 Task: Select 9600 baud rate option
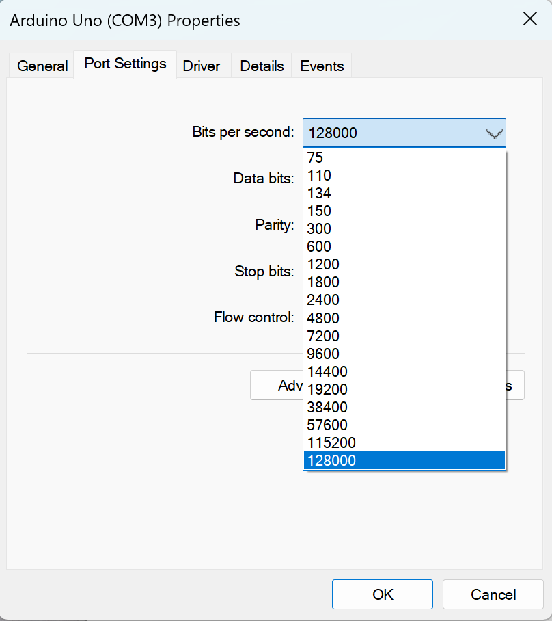pyautogui.click(x=323, y=354)
